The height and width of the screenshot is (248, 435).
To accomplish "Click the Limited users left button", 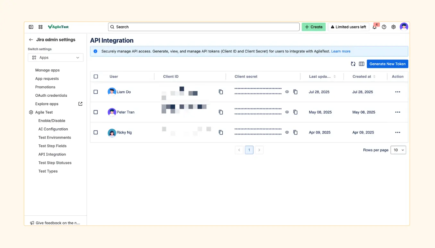I will tap(348, 27).
